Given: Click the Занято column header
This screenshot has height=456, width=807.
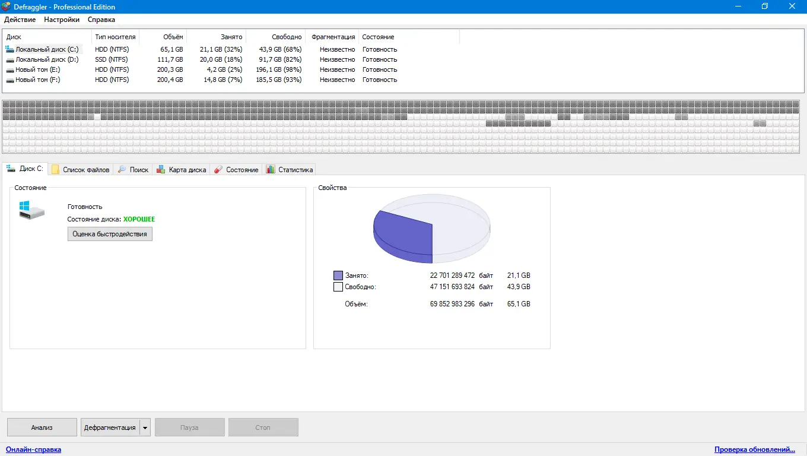Looking at the screenshot, I should 216,37.
